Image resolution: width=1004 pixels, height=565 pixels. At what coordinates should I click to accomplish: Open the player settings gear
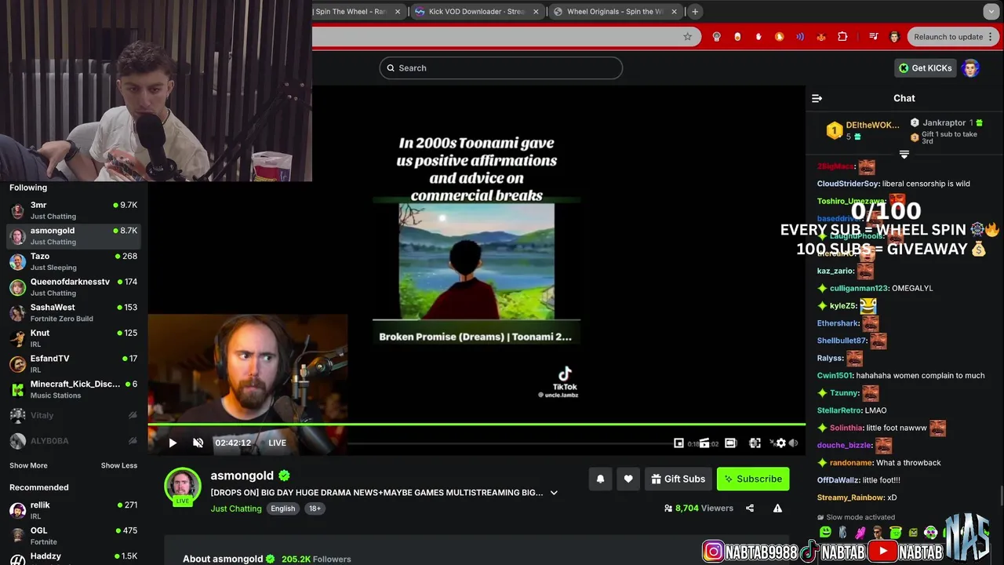coord(781,443)
